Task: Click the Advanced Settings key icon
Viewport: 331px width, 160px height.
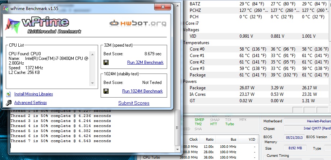Action: pos(8,103)
